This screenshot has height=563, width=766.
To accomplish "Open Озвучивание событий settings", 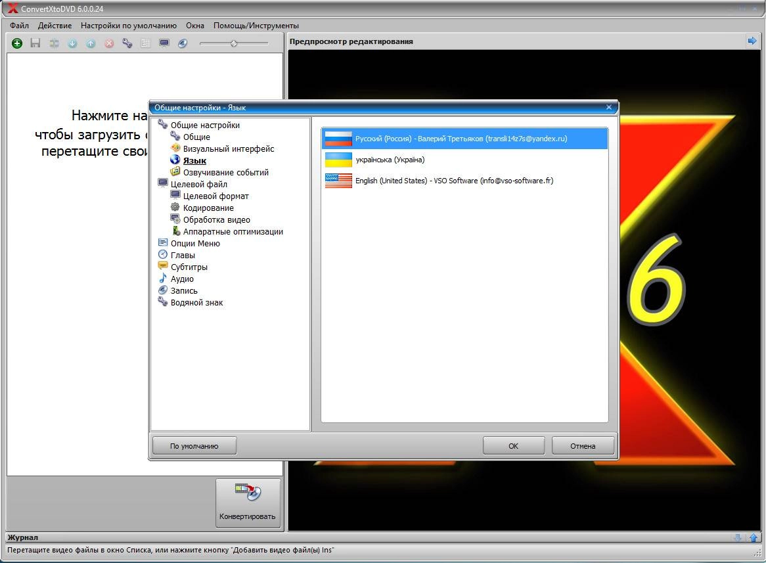I will 226,172.
